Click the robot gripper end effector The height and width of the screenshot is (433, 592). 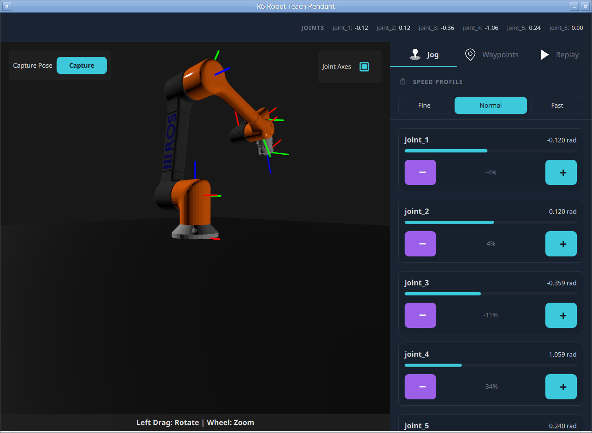(x=265, y=147)
